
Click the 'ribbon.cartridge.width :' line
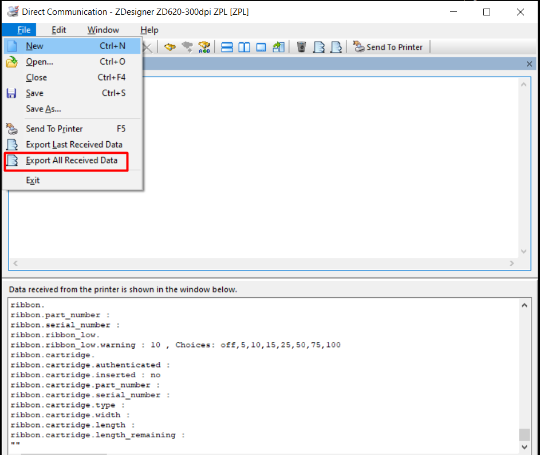coord(70,415)
